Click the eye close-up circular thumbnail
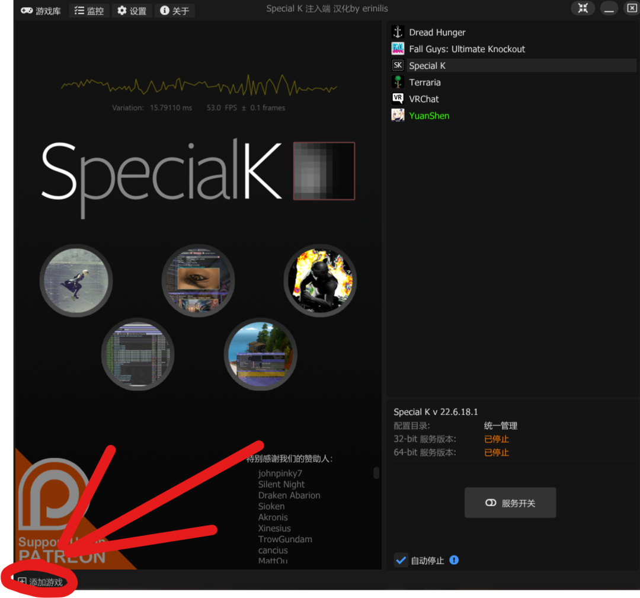 tap(199, 281)
